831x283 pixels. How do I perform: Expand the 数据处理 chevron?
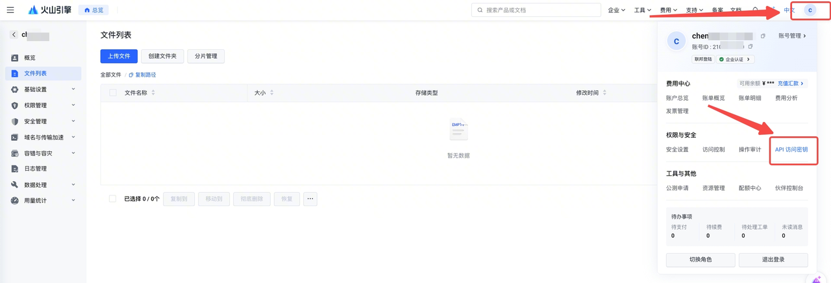tap(73, 184)
